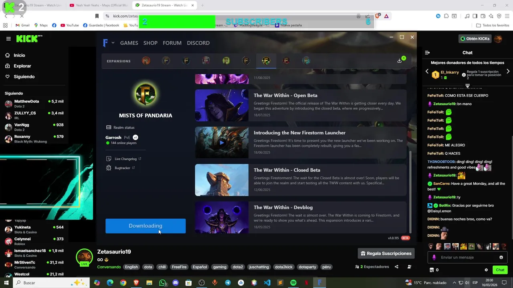Expand the donors panel handle below El_Inkarry

(467, 86)
